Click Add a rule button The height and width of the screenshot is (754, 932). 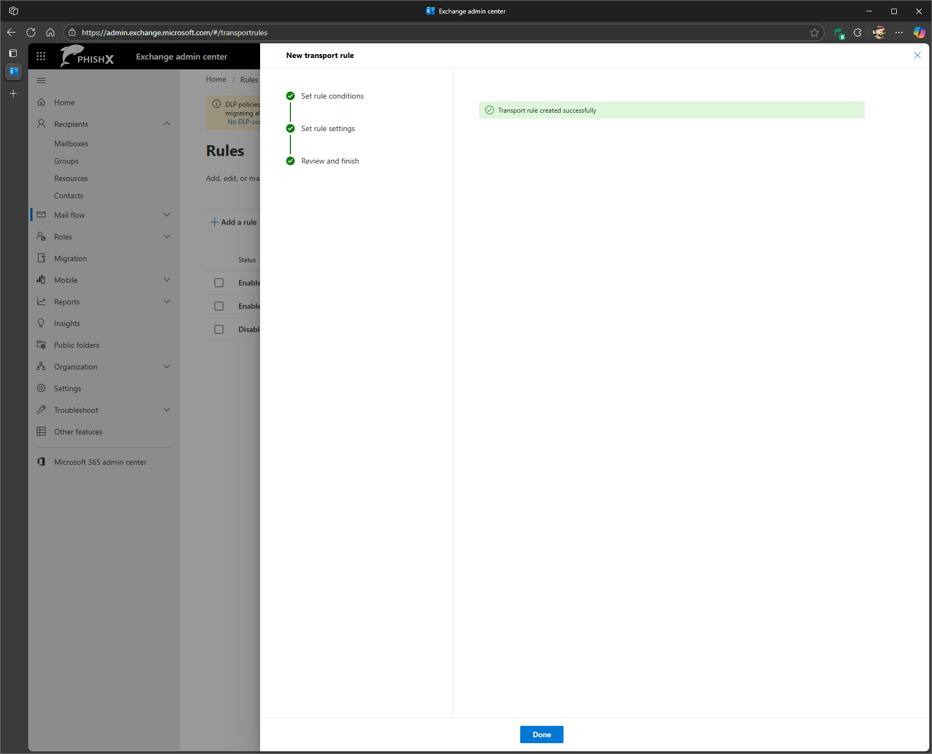coord(234,222)
